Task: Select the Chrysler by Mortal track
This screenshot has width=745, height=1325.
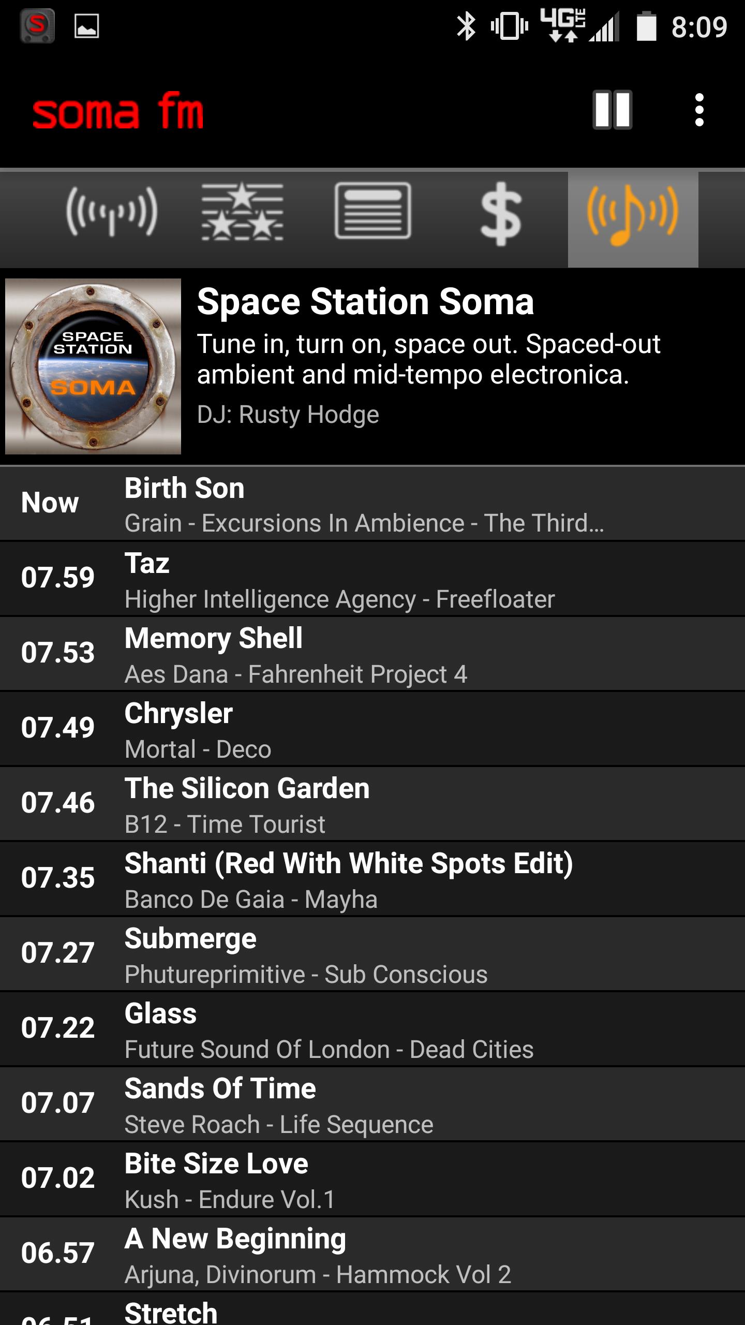Action: (373, 729)
